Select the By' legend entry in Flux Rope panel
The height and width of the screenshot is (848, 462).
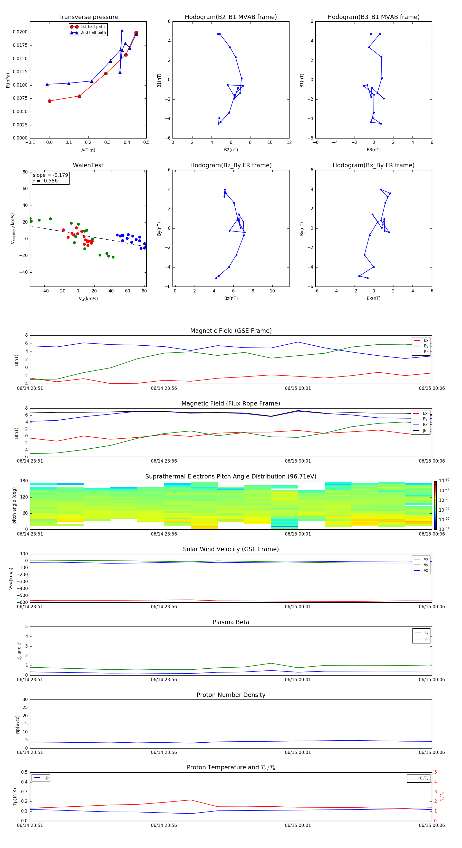[x=421, y=419]
